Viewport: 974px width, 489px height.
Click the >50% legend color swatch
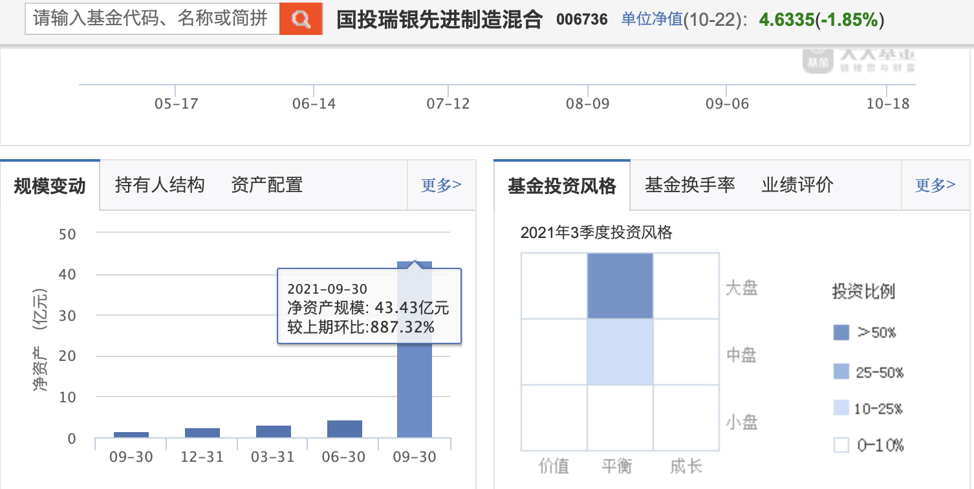point(841,332)
